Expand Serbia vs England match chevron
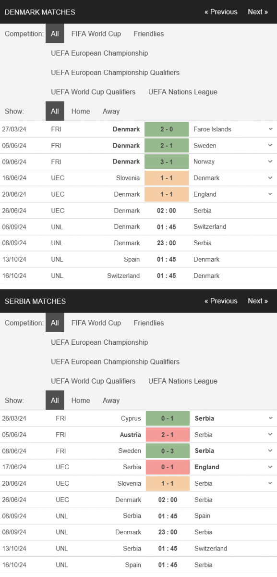The width and height of the screenshot is (277, 577). click(x=271, y=467)
